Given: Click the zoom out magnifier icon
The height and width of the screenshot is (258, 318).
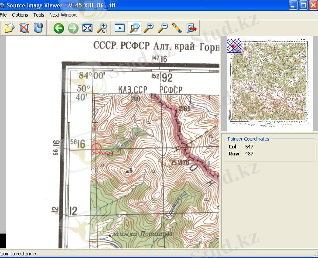Looking at the screenshot, I should [x=163, y=28].
